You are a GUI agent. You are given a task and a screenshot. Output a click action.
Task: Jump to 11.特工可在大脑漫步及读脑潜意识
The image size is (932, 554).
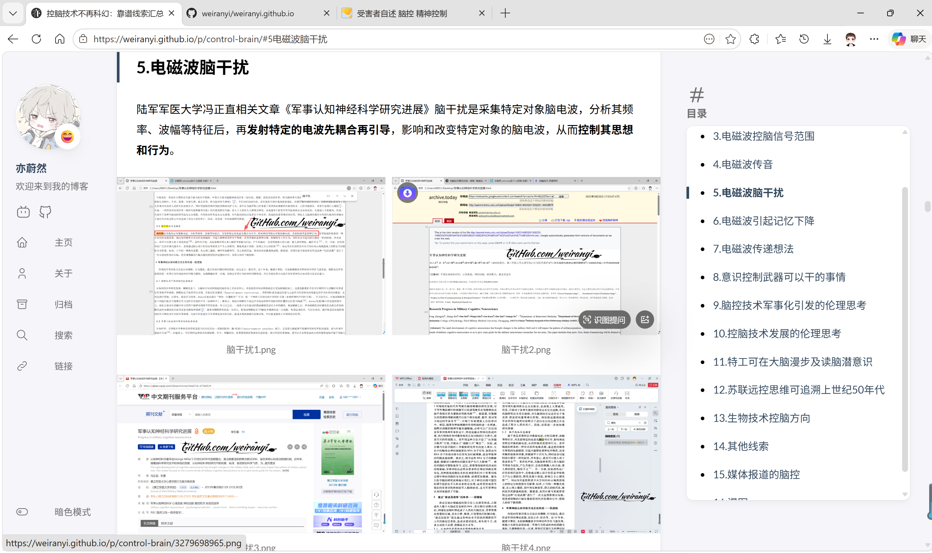tap(792, 362)
